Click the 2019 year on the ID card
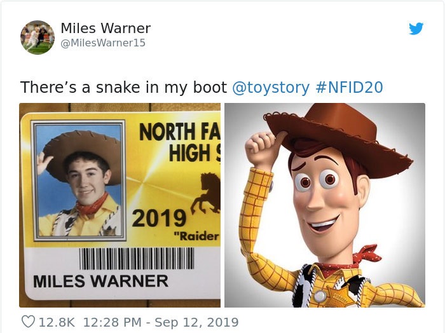This screenshot has height=333, width=445. point(159,218)
